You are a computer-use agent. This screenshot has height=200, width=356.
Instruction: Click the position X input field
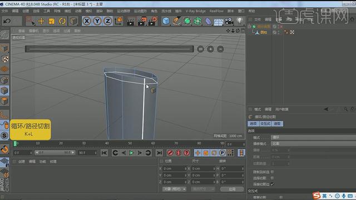tap(174, 168)
